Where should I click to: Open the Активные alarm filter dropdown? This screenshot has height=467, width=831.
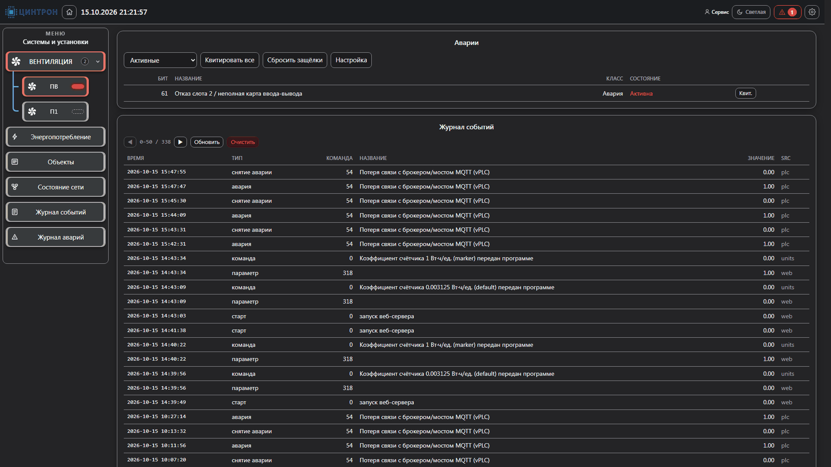160,60
